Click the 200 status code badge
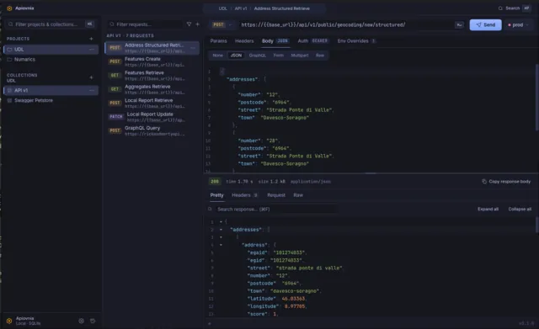Image resolution: width=539 pixels, height=329 pixels. click(215, 181)
